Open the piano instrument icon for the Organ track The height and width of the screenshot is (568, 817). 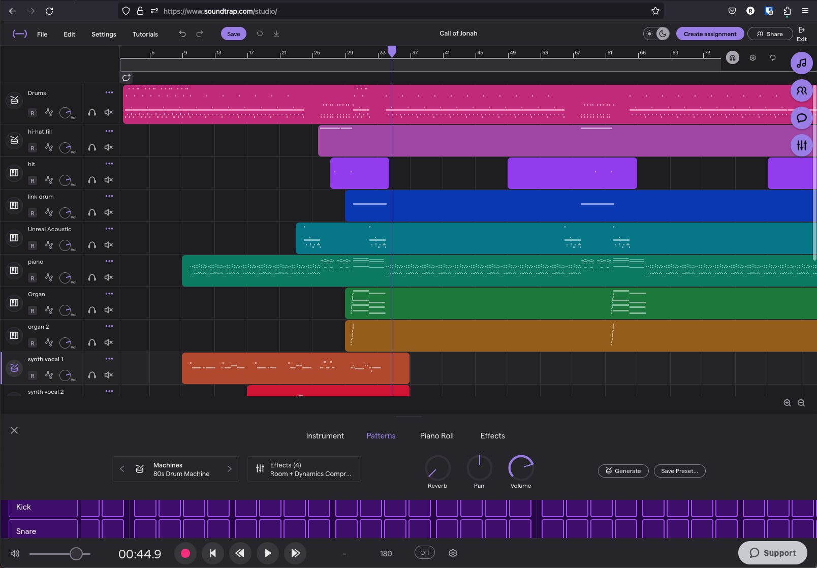[x=14, y=303]
